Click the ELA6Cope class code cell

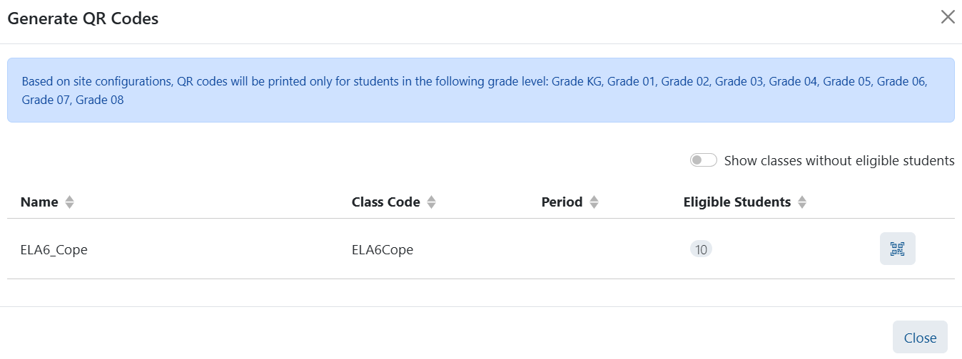coord(383,250)
